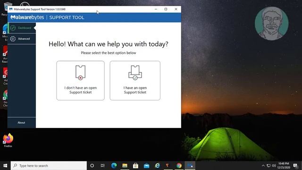The height and width of the screenshot is (170, 302).
Task: Click the active Malwarebytes Support Tool taskbar icon
Action: [x=190, y=166]
